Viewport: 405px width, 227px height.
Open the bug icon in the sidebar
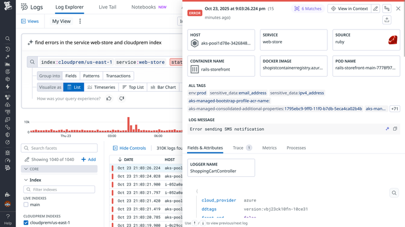[7, 153]
